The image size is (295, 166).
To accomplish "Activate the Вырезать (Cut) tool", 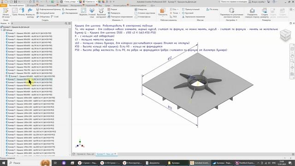I will 83,12.
